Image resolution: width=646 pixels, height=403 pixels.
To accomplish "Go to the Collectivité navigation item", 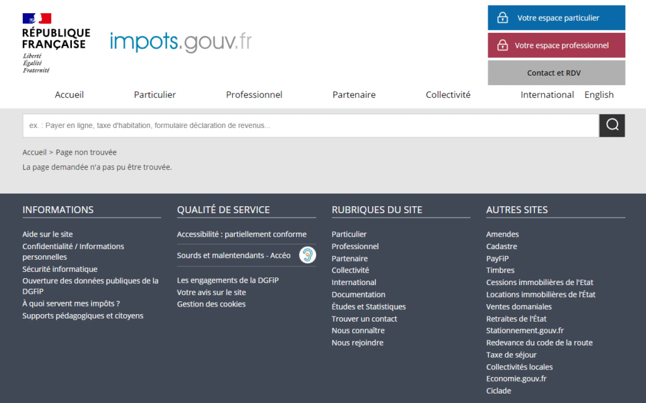I will (x=448, y=95).
